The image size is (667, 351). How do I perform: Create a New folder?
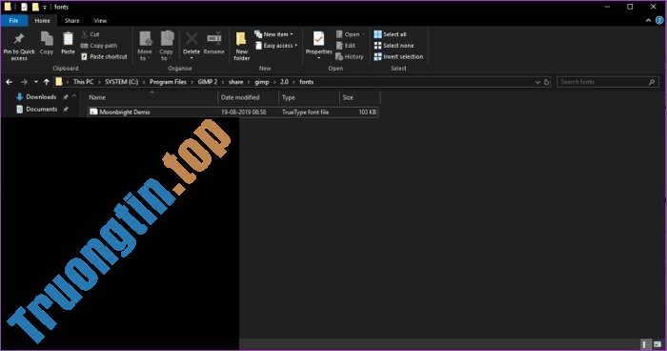pyautogui.click(x=242, y=46)
